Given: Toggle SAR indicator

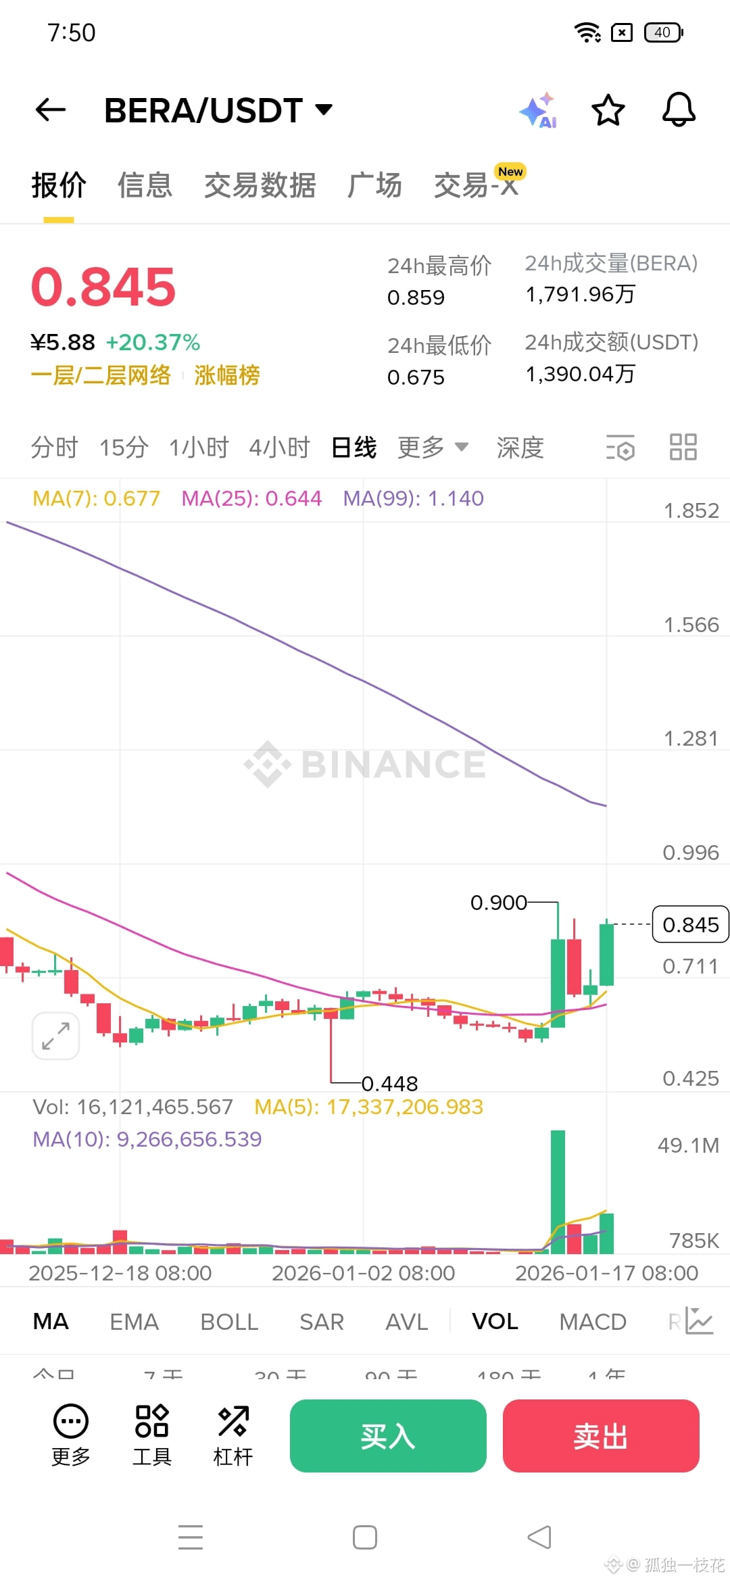Looking at the screenshot, I should point(322,1321).
